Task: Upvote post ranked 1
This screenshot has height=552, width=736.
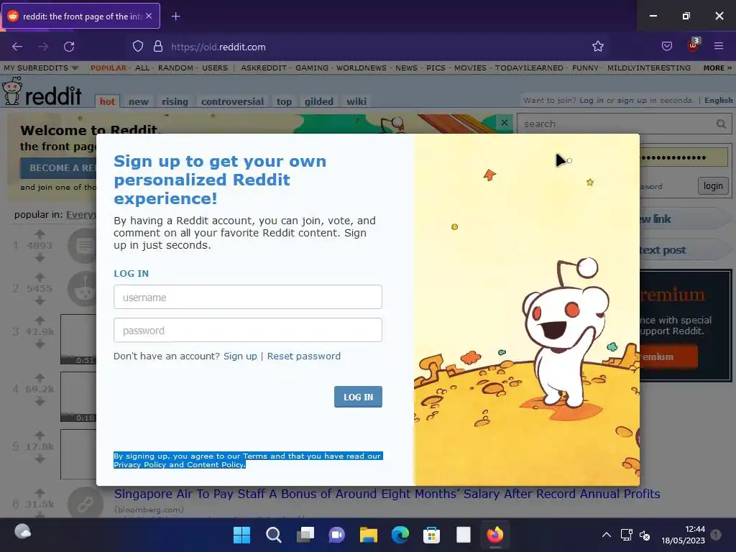Action: [40, 234]
